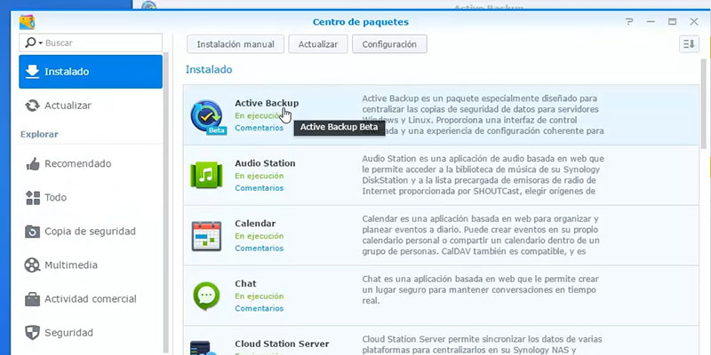The image size is (711, 355).
Task: Open Comentarios link for Chat
Action: pos(259,308)
